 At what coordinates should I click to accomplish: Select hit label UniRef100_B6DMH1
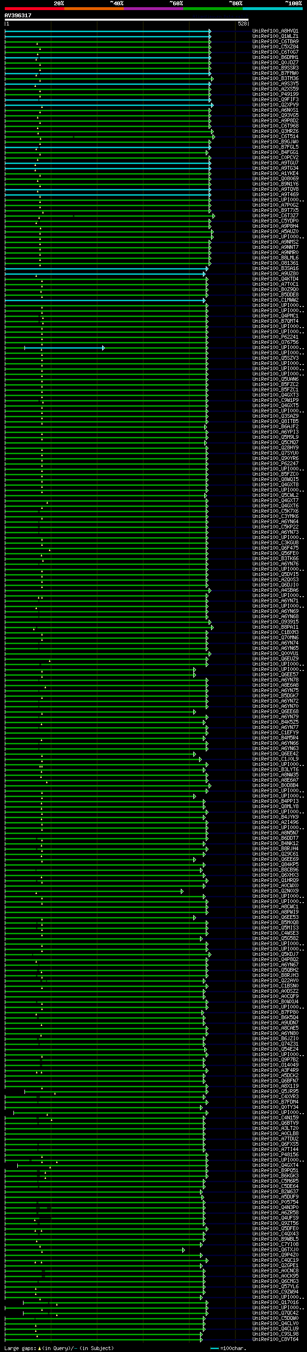tap(275, 57)
